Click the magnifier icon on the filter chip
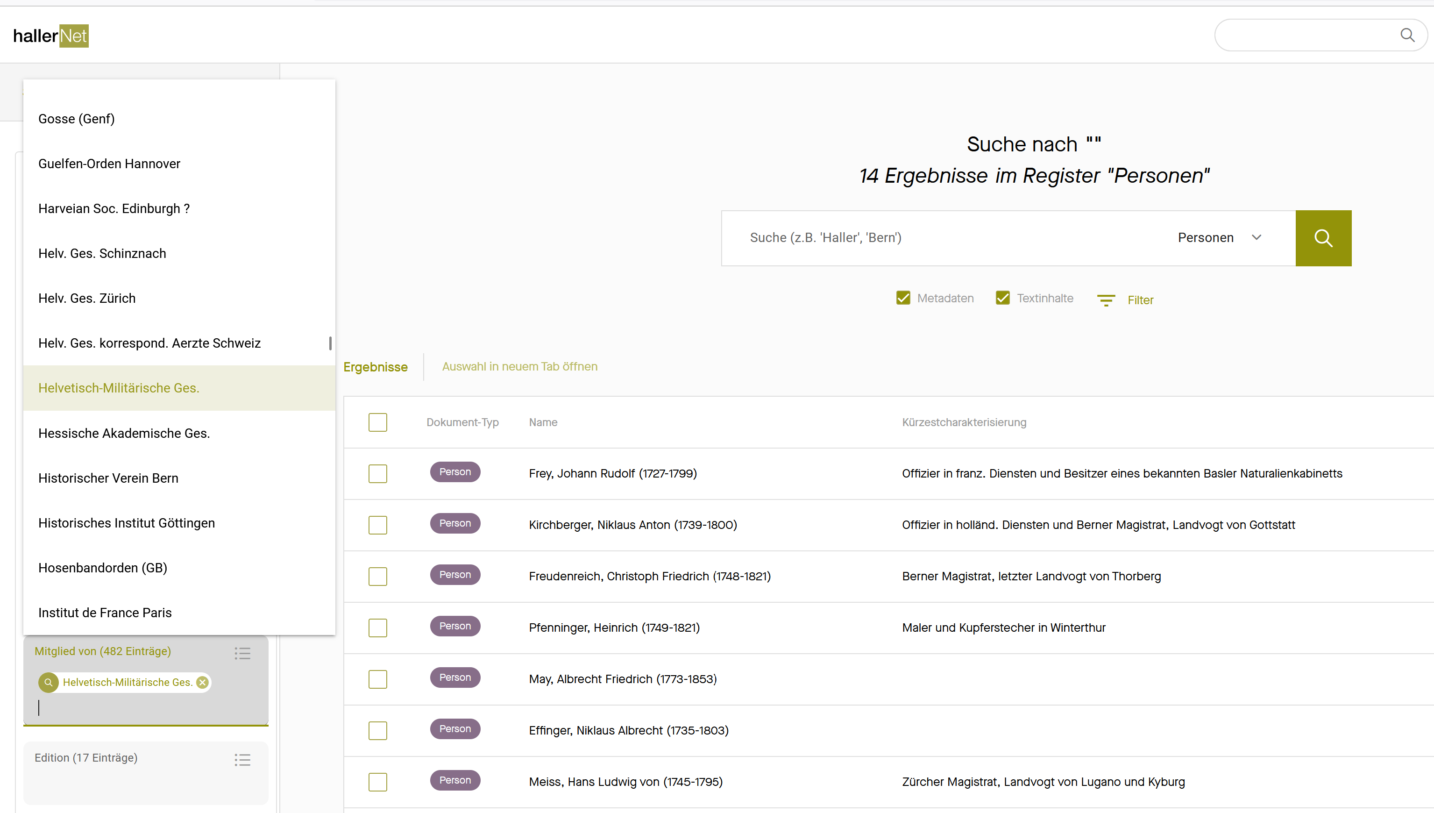The image size is (1434, 813). click(49, 682)
